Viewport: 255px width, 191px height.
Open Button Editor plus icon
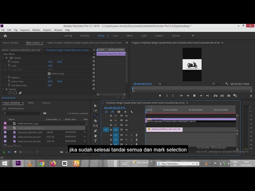point(251,96)
